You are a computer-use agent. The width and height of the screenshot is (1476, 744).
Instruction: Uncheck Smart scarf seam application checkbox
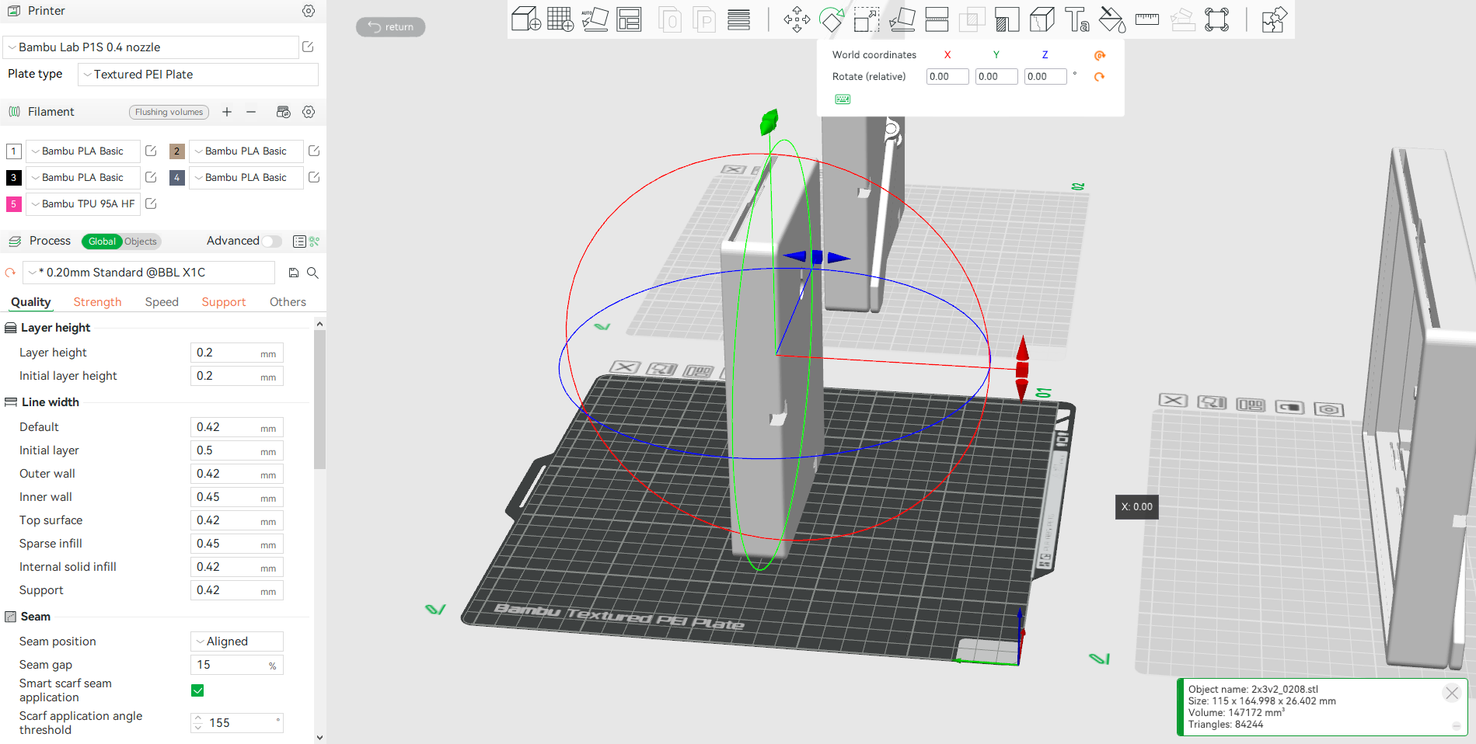click(197, 690)
